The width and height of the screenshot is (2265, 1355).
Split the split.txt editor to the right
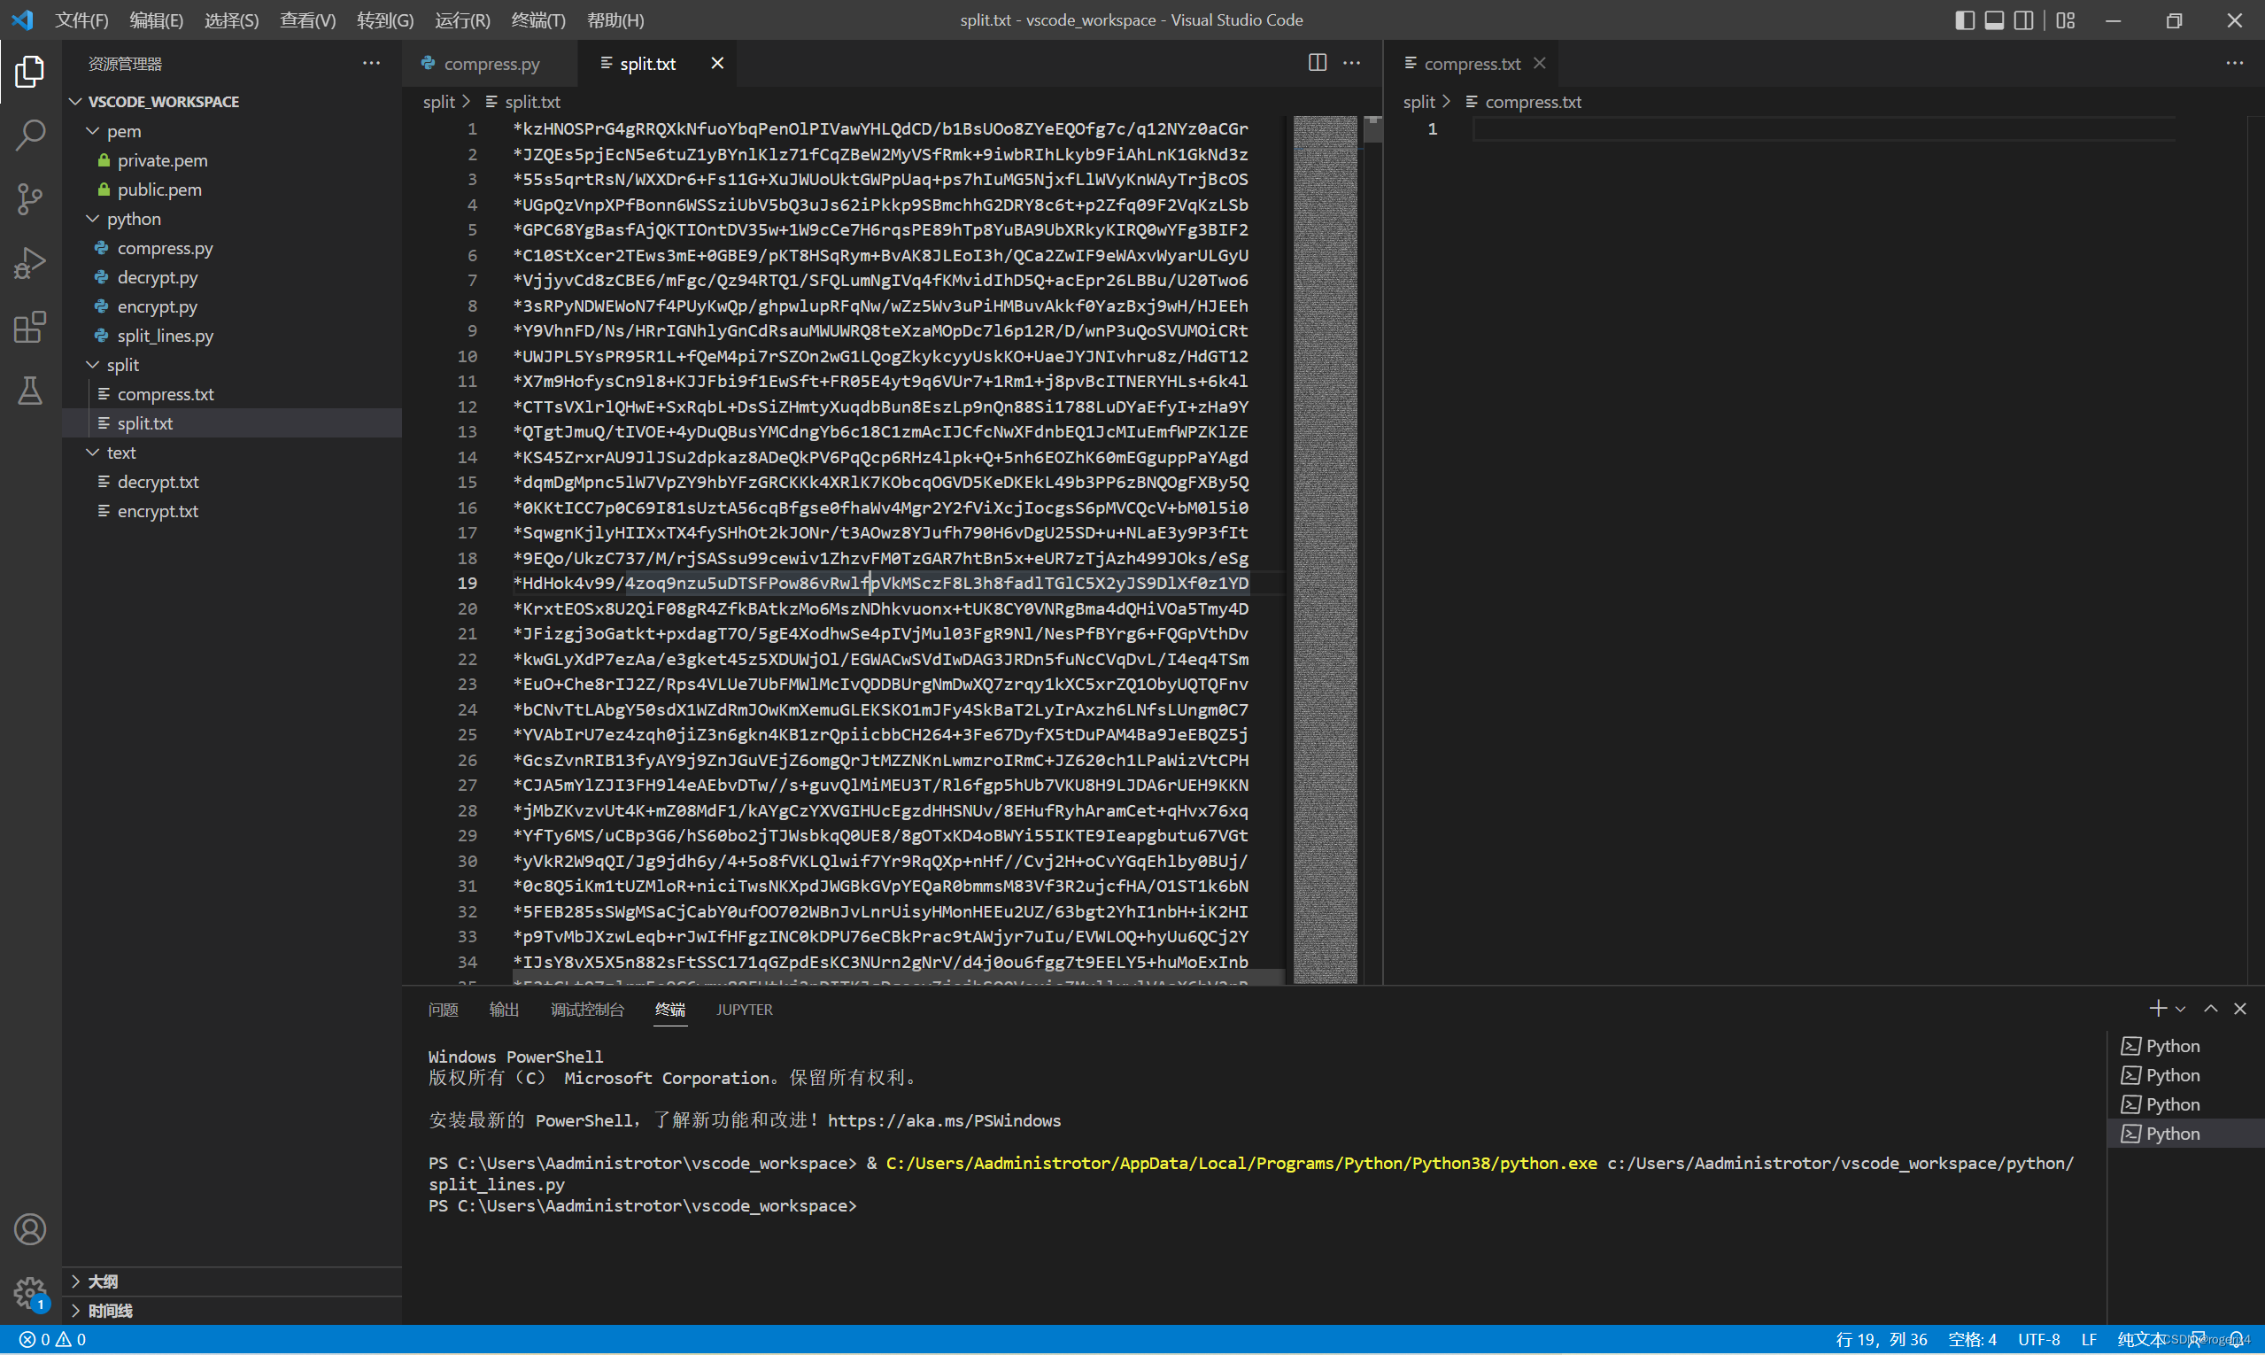[1317, 63]
